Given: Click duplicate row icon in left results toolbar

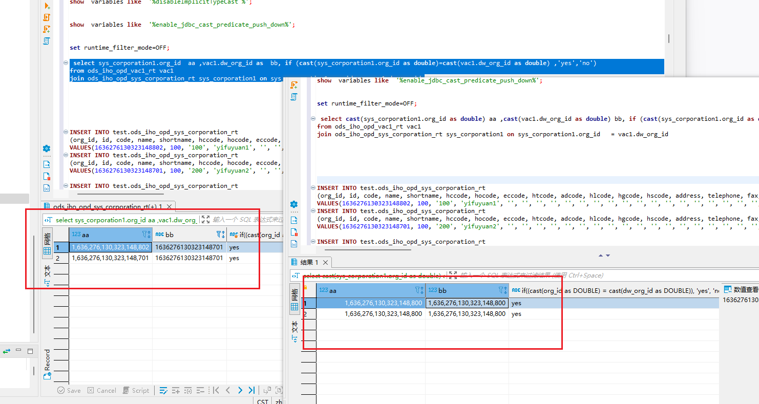Looking at the screenshot, I should tap(188, 390).
